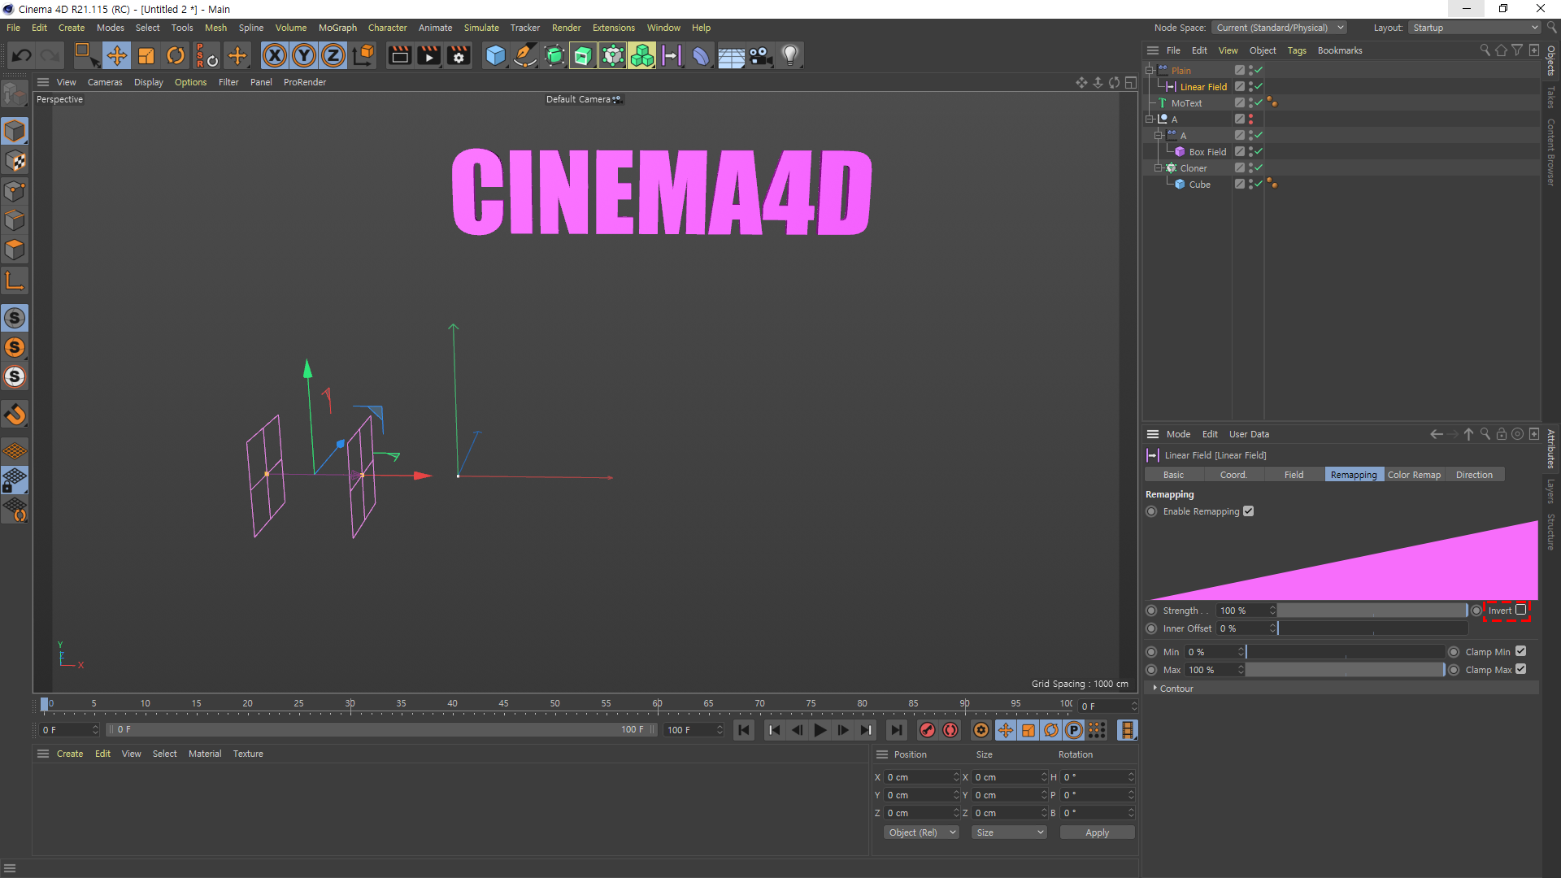Select the Box Field object in tree
This screenshot has height=878, width=1561.
click(x=1207, y=152)
